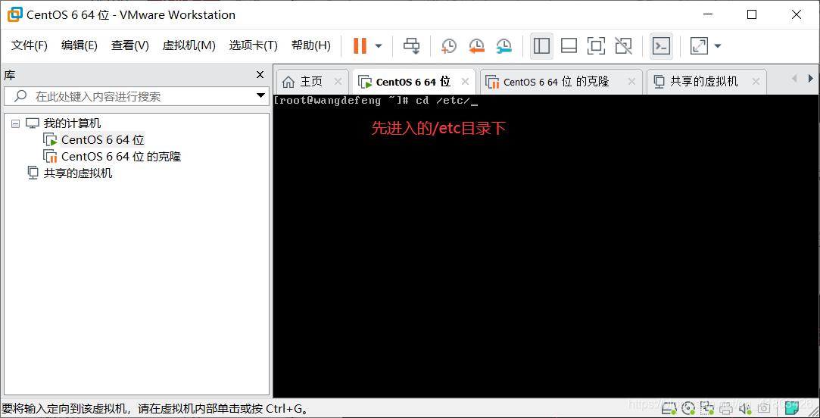820x418 pixels.
Task: Switch to CentOS 6 64 位 的克隆 tab
Action: tap(560, 82)
